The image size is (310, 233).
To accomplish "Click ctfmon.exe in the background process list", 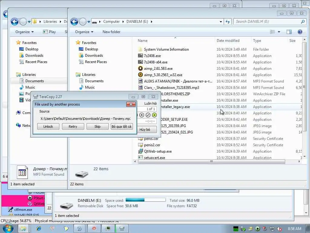I will (x=23, y=209).
